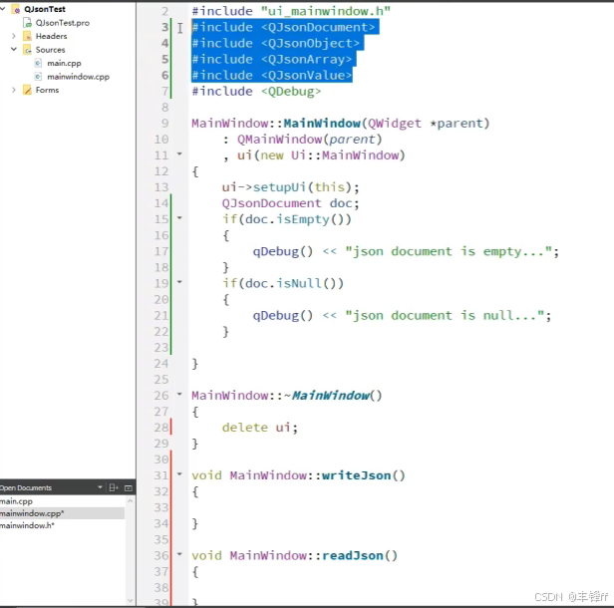Click the ~MainWindow destructor name

[x=327, y=396]
